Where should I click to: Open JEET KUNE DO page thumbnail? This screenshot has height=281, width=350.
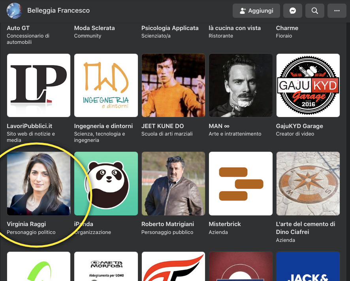coord(173,85)
